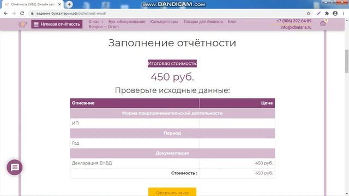Open the О нас menu item
The image size is (349, 196).
pos(94,22)
